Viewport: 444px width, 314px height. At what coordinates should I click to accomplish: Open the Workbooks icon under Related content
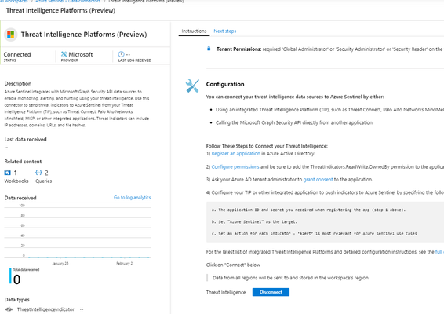(x=7, y=173)
